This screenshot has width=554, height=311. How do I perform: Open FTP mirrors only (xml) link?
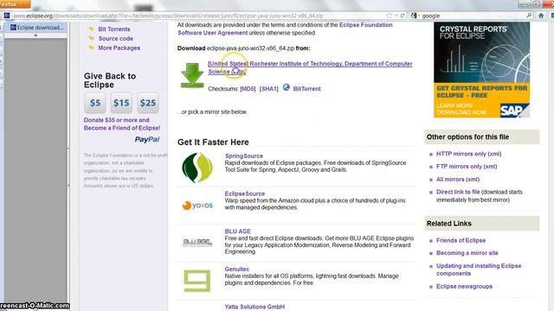coord(467,167)
